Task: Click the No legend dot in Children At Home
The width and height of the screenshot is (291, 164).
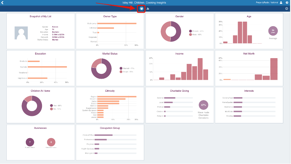Action: [51, 109]
